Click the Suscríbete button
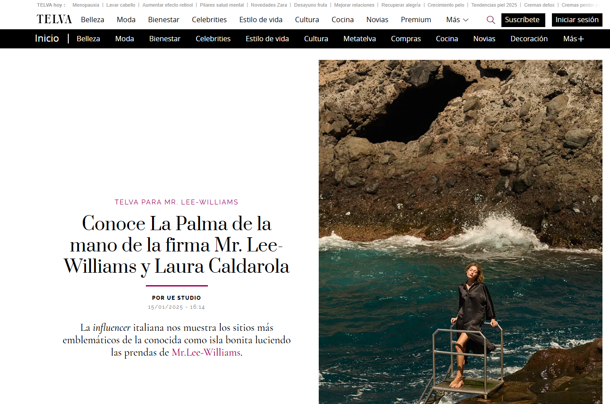Screen dimensions: 610x404 click(523, 20)
